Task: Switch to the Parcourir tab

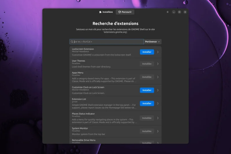Action: (x=125, y=12)
